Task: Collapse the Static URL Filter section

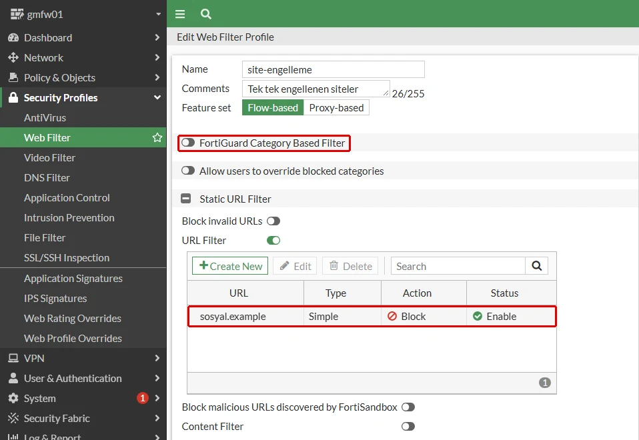Action: [x=186, y=199]
